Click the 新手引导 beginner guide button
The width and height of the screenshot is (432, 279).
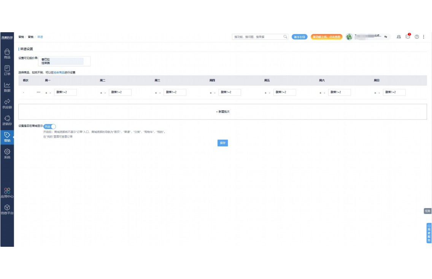(300, 37)
